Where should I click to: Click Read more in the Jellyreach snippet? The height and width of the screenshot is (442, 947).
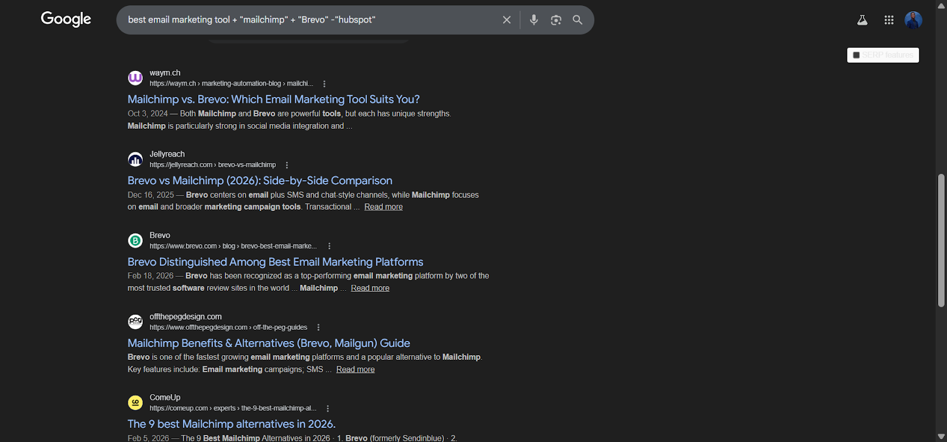click(x=384, y=207)
